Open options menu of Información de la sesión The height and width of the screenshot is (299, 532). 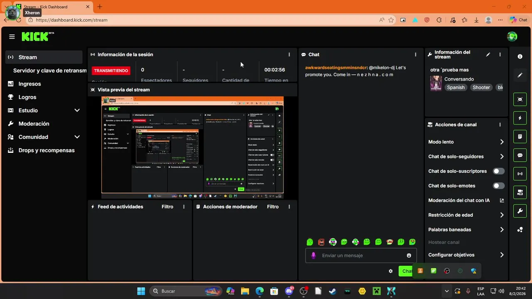289,54
